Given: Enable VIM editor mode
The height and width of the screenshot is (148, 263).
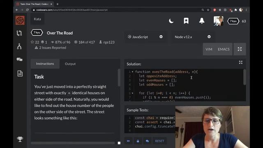Looking at the screenshot, I should 209,49.
